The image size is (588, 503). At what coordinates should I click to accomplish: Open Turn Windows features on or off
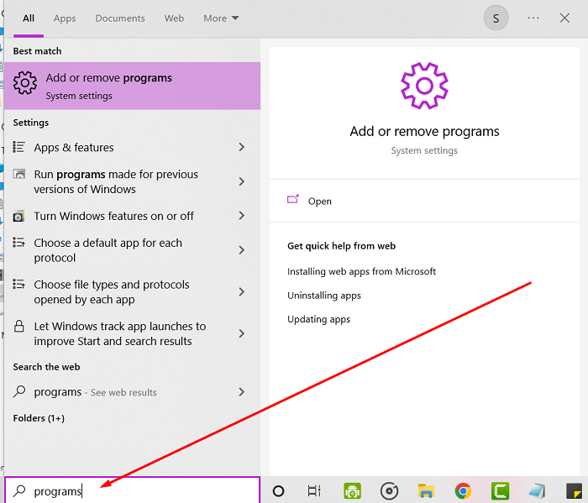click(x=133, y=216)
